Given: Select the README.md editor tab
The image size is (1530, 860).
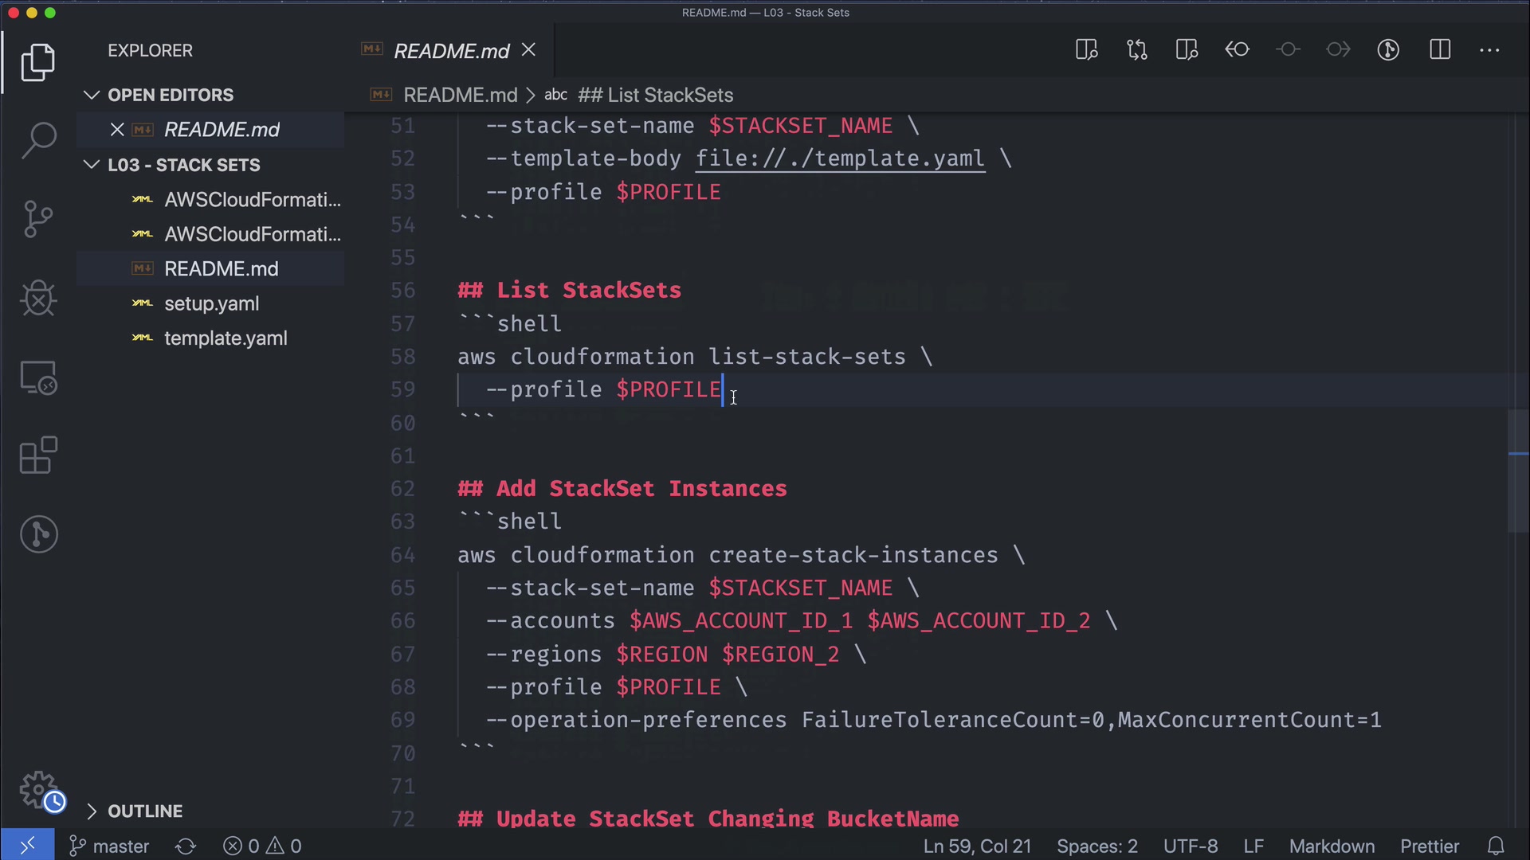Looking at the screenshot, I should coord(451,51).
